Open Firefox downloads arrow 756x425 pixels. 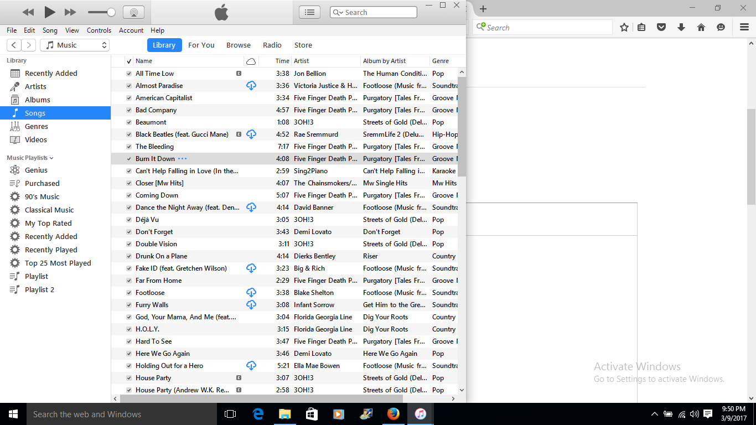681,27
